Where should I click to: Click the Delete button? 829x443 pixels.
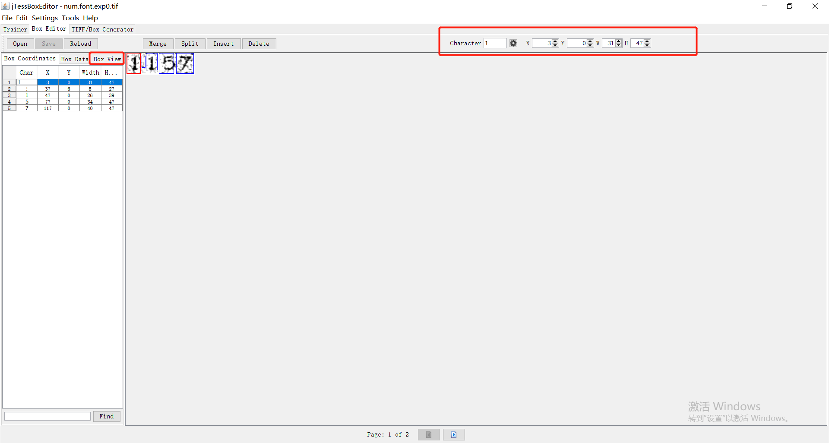[259, 44]
